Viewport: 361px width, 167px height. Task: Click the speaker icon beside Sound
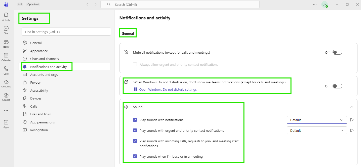pyautogui.click(x=126, y=107)
